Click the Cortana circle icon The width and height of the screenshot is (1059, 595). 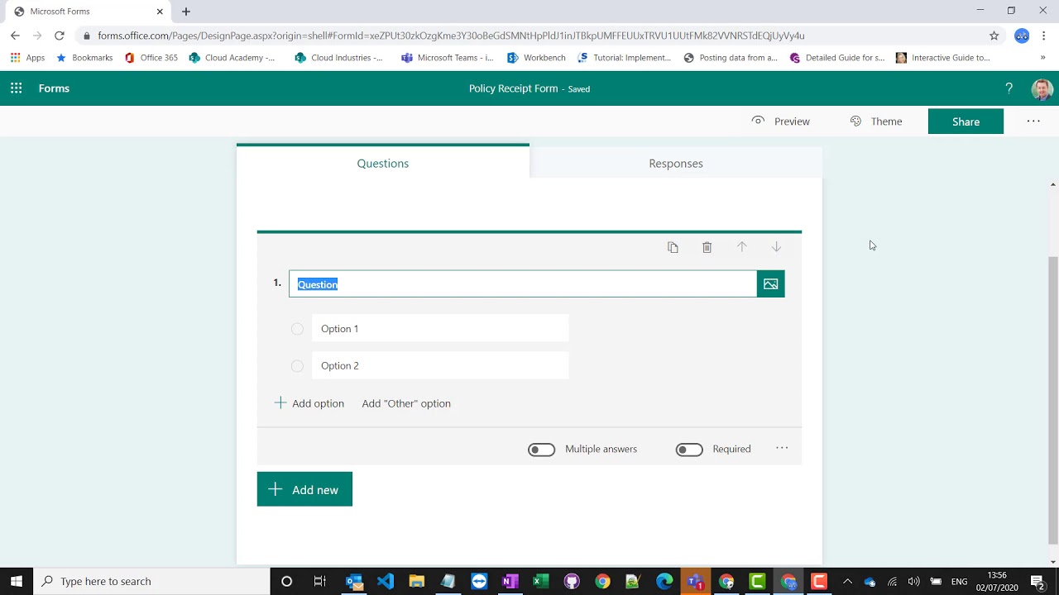[286, 581]
